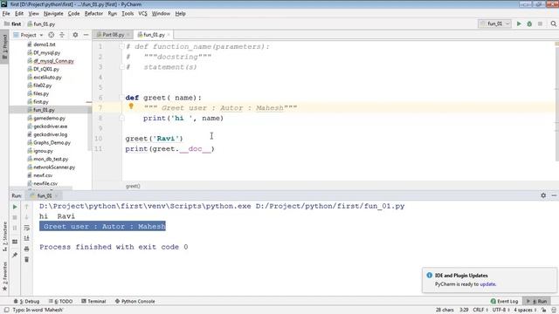This screenshot has height=314, width=559.
Task: Change UTF-8 file encoding in status bar
Action: pyautogui.click(x=500, y=311)
